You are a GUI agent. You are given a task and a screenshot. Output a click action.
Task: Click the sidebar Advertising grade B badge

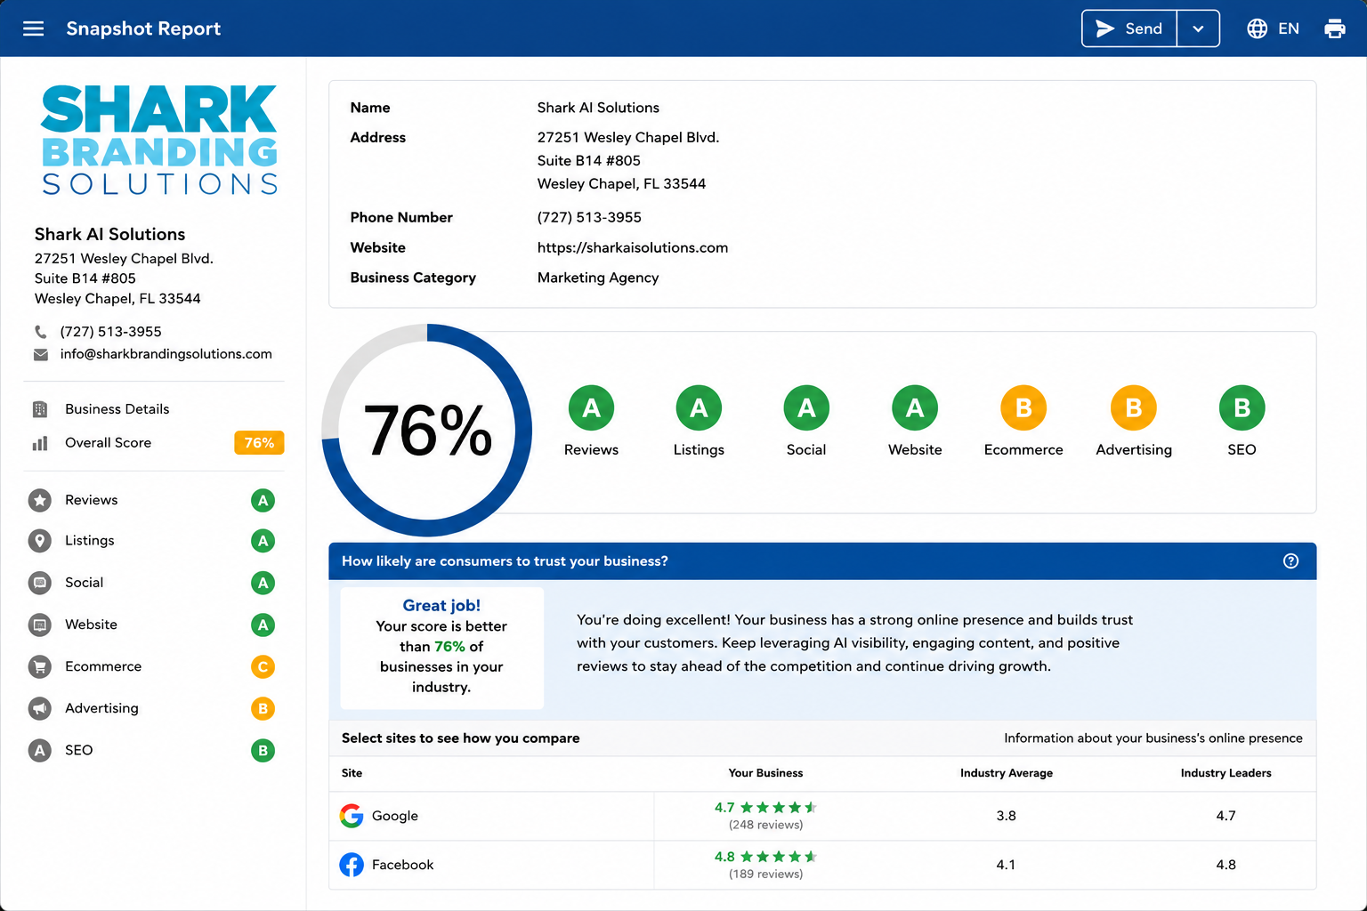pyautogui.click(x=263, y=709)
